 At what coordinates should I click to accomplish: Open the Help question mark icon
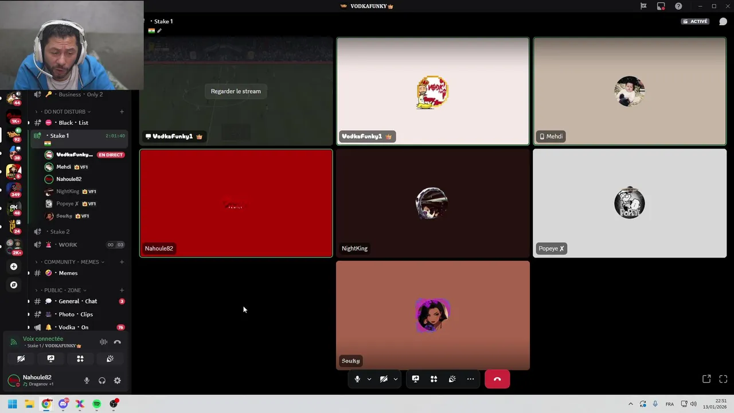point(678,6)
